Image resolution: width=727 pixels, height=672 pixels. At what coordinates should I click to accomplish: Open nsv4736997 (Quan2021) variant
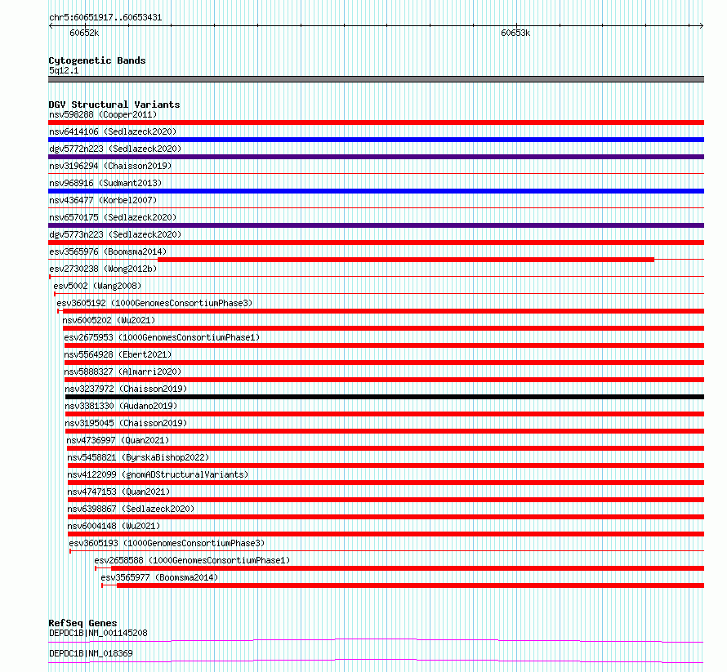pyautogui.click(x=118, y=440)
